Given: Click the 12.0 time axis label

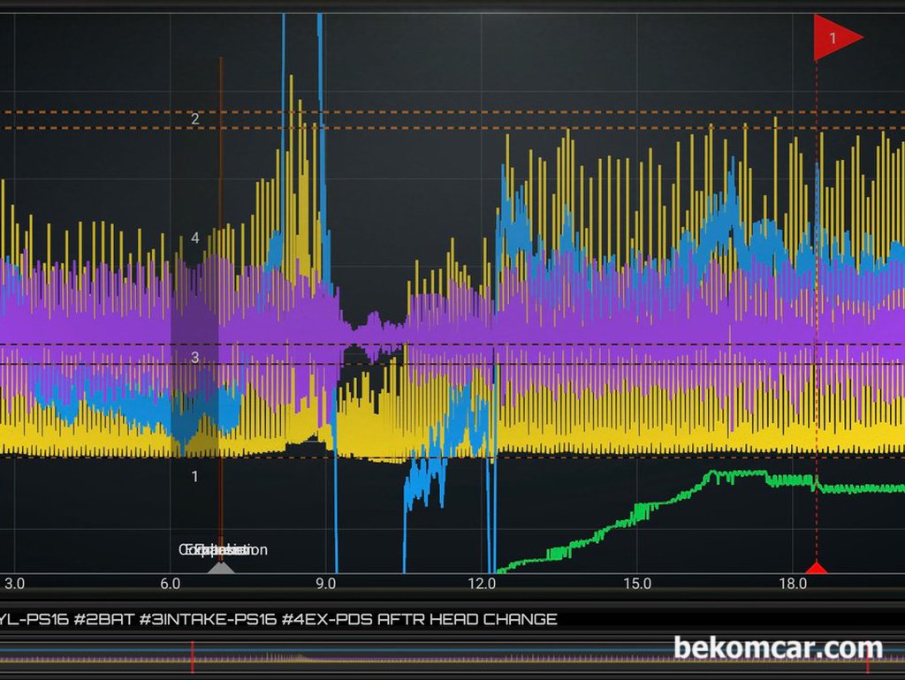Looking at the screenshot, I should tap(482, 584).
